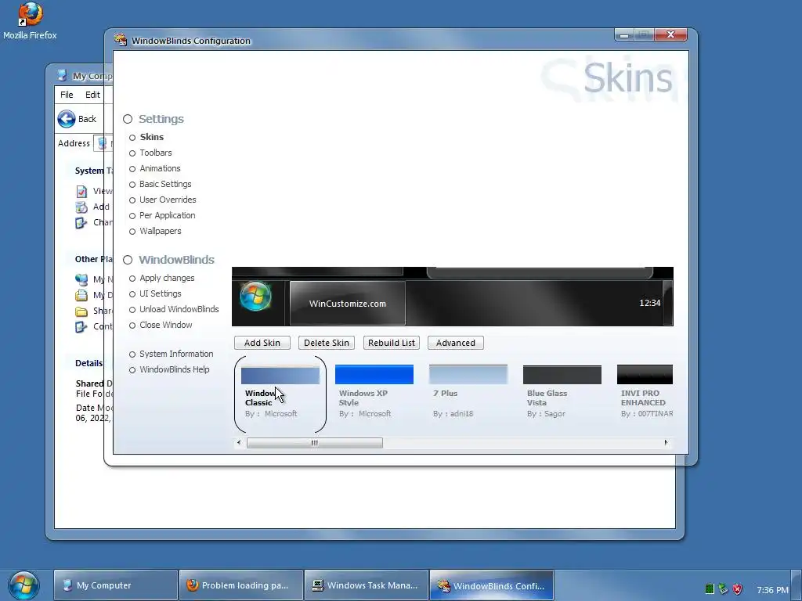Click Close Window option

coord(166,325)
